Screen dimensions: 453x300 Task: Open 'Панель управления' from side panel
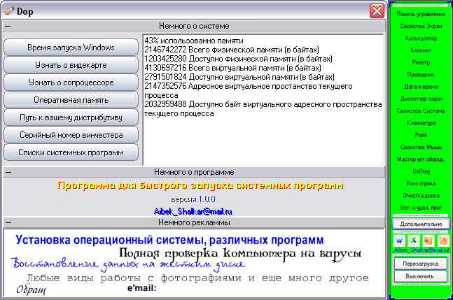coord(420,14)
